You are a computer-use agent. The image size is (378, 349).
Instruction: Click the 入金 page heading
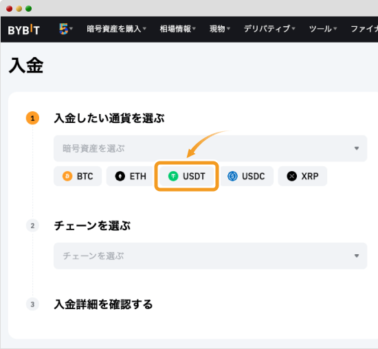coord(26,65)
